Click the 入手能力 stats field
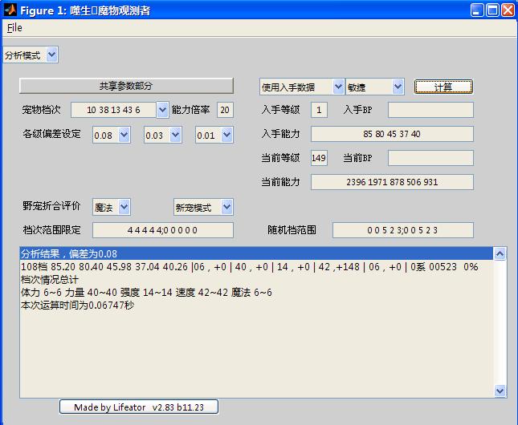The image size is (518, 425). click(391, 134)
